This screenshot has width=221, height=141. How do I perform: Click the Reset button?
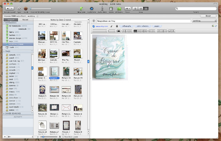coord(208,16)
